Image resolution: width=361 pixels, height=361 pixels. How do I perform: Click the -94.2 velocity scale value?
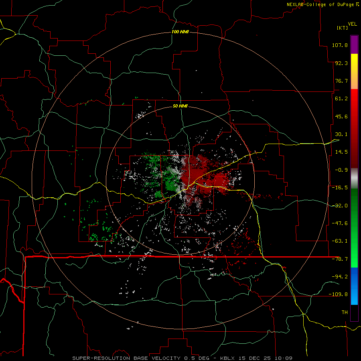pos(340,277)
